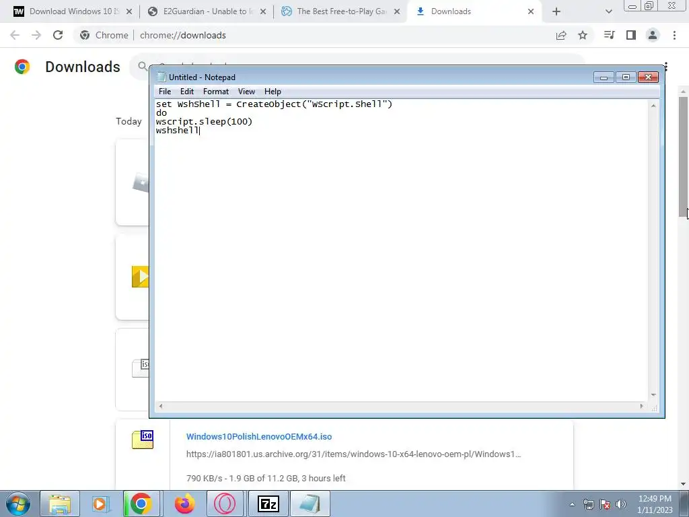Switch to E2Guardian tab

[x=207, y=11]
